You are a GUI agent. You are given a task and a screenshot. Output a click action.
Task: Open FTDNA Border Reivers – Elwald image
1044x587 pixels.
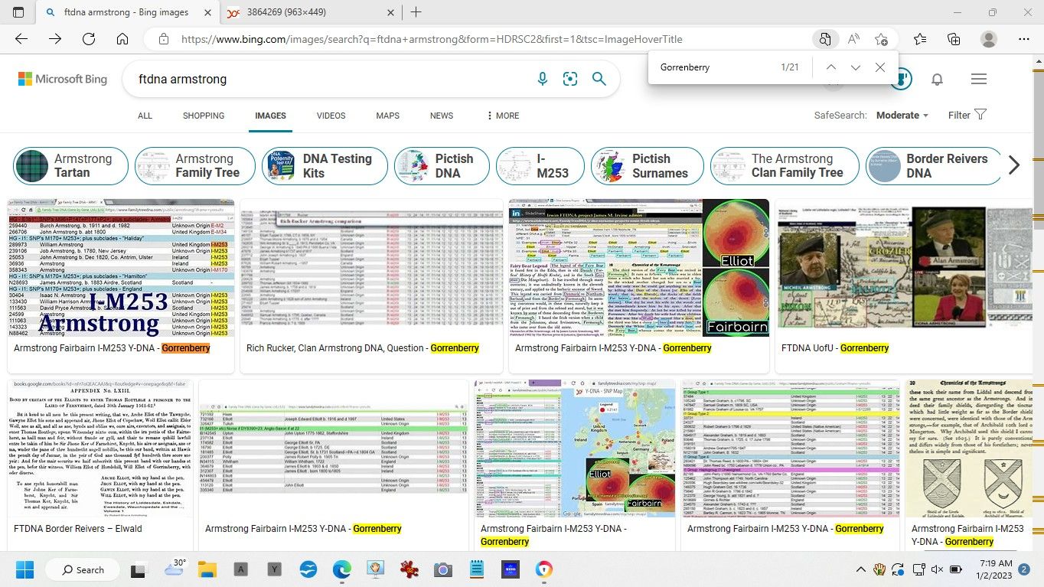(100, 448)
